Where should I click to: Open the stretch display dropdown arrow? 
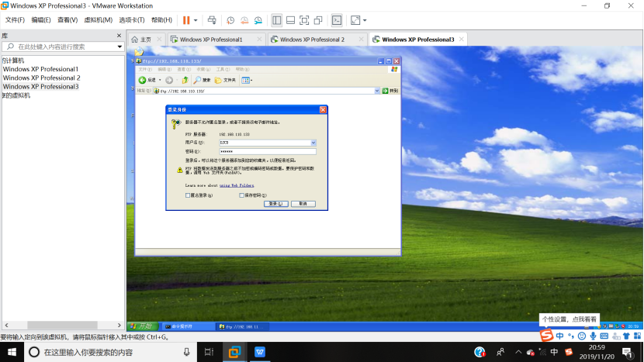point(365,20)
